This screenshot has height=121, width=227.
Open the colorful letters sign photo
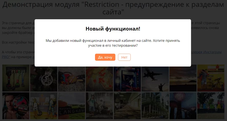[210, 105]
